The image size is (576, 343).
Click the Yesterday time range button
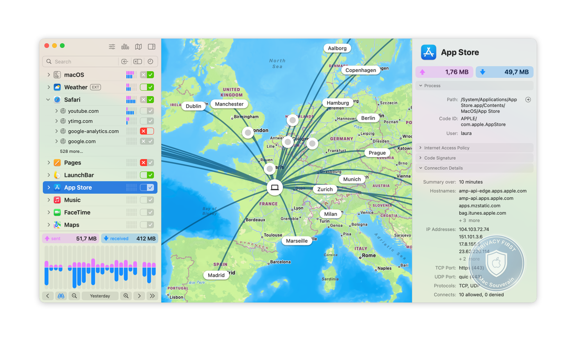100,296
